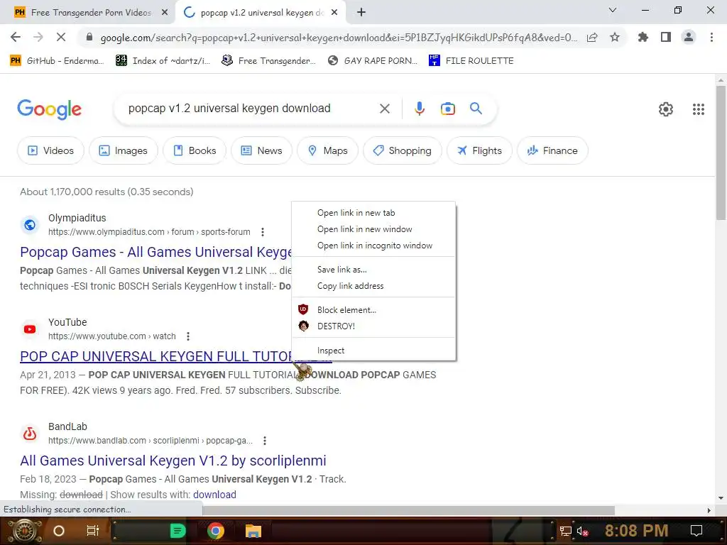Image resolution: width=727 pixels, height=545 pixels.
Task: Open the GitHub - Enderma... bookmark
Action: tap(57, 61)
